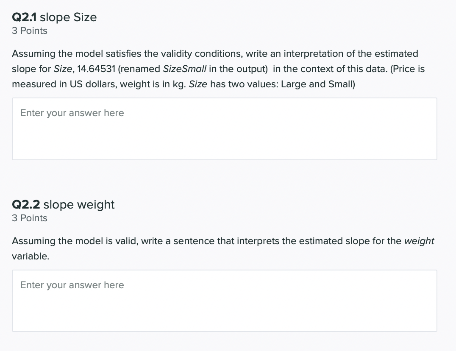Click "Assuming the model satisfies" text
This screenshot has width=456, height=351.
click(76, 53)
